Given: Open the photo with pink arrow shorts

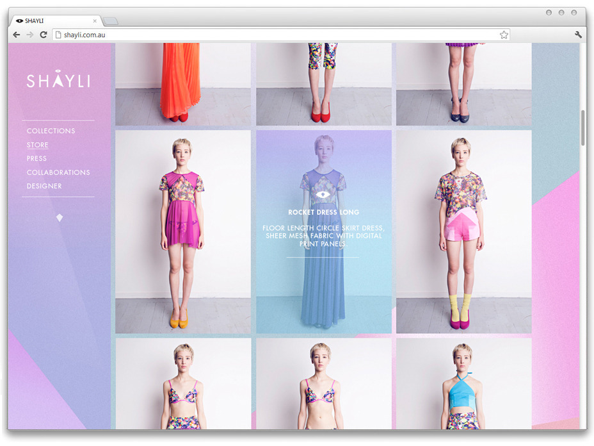Looking at the screenshot, I should coord(463,232).
